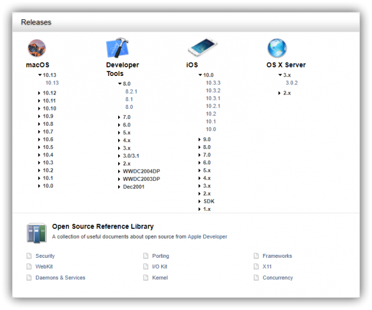The height and width of the screenshot is (310, 372).
Task: Click the macOS Sierra mountain icon
Action: click(37, 48)
